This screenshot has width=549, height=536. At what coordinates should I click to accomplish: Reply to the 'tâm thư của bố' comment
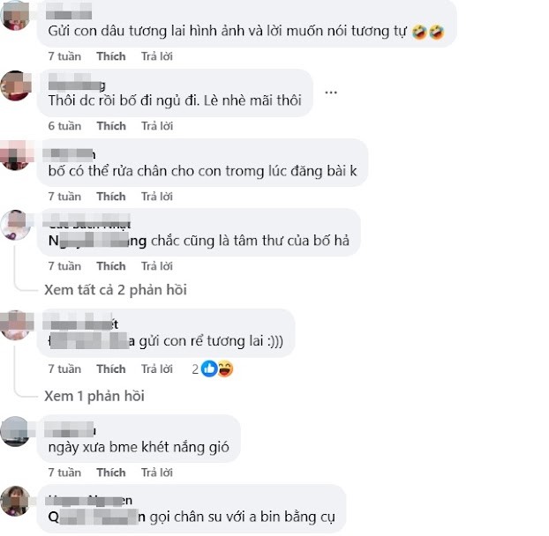(157, 266)
